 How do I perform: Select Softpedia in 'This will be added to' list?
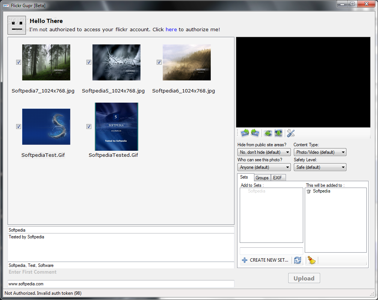321,191
